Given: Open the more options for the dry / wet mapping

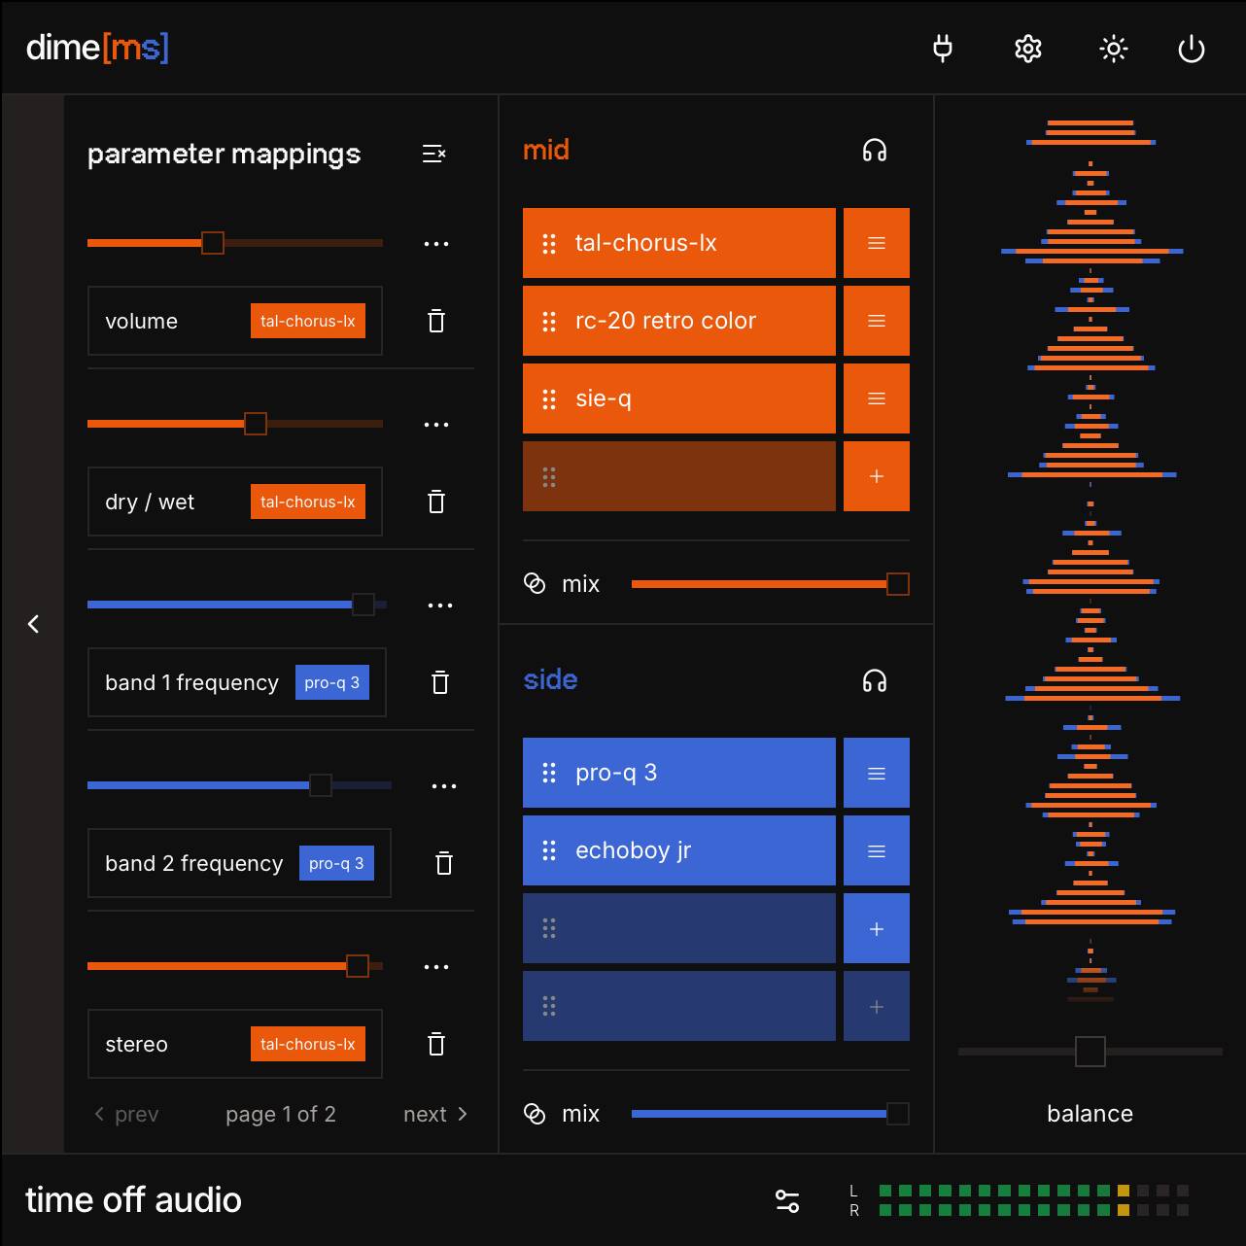Looking at the screenshot, I should pos(436,425).
